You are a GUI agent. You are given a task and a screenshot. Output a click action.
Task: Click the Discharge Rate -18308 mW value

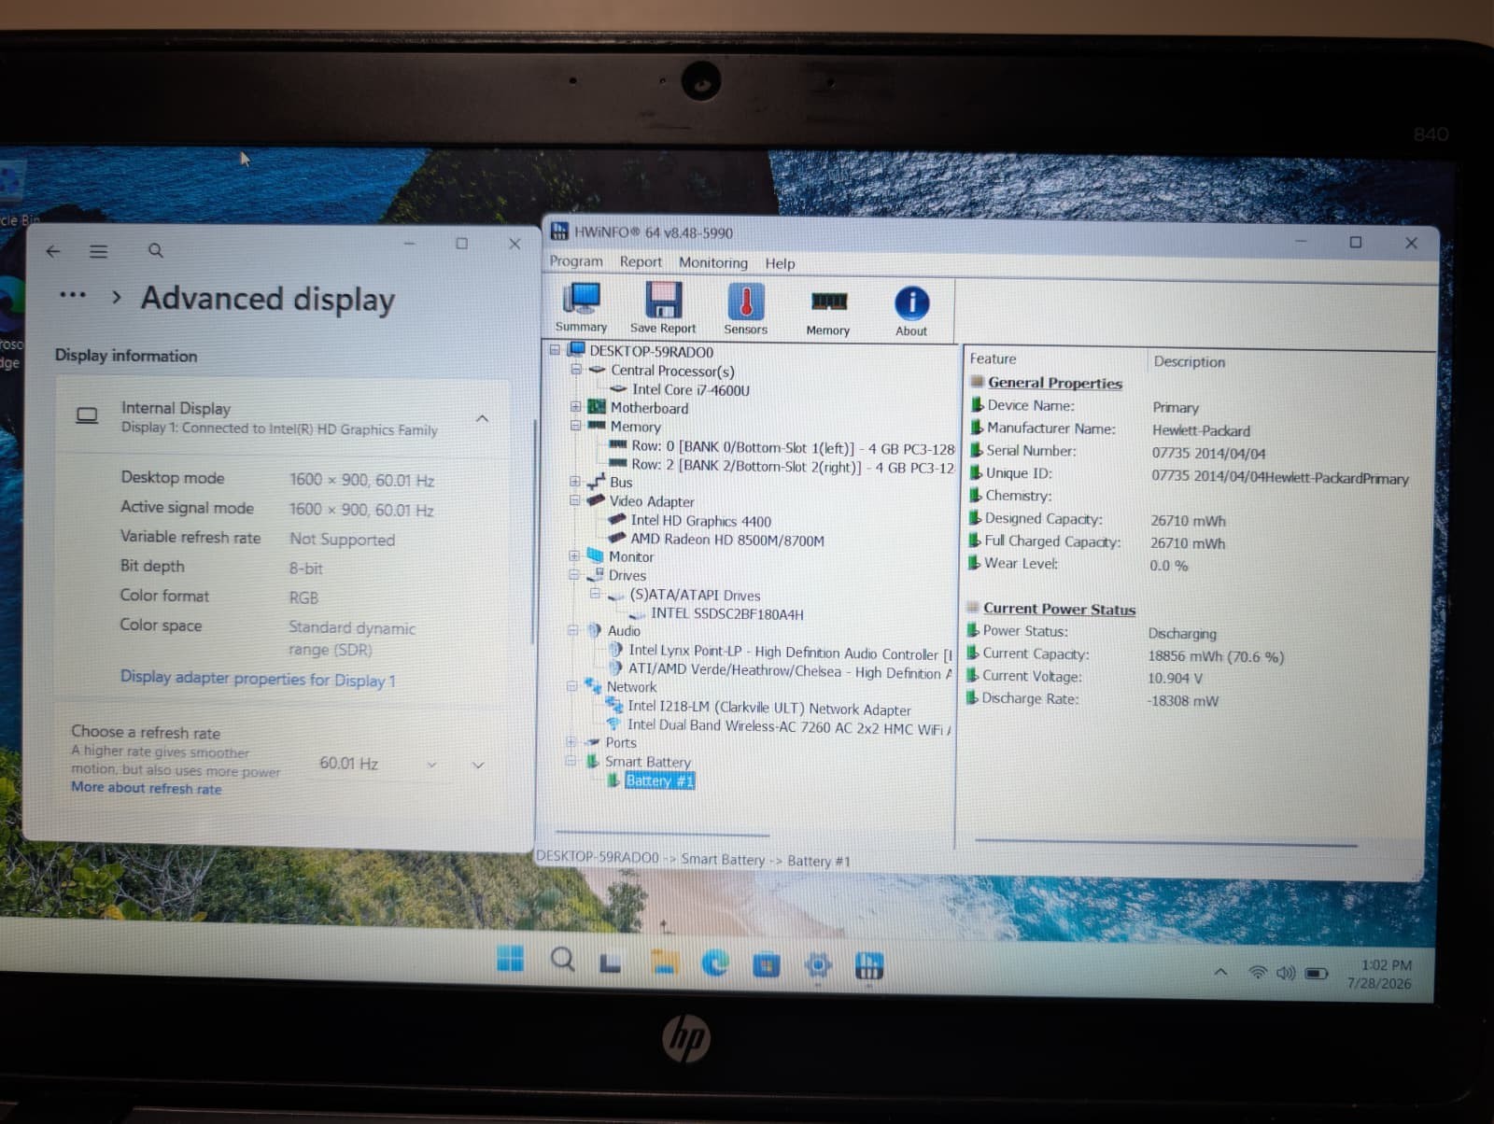point(1182,701)
